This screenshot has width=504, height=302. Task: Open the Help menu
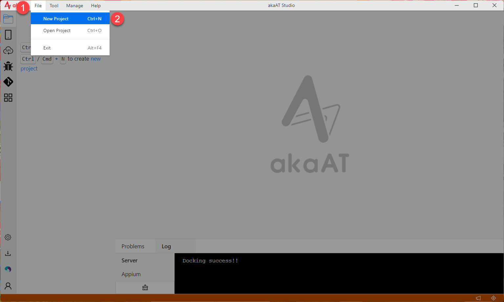[x=96, y=6]
